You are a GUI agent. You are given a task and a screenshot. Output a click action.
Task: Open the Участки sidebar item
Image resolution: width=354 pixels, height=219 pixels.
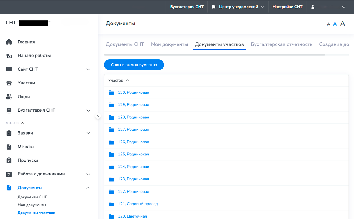click(26, 83)
